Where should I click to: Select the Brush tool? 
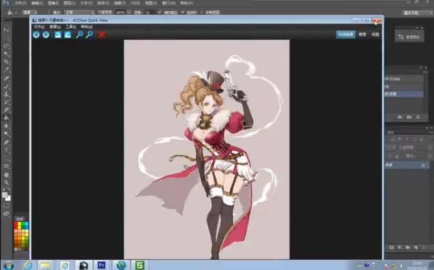pyautogui.click(x=6, y=86)
